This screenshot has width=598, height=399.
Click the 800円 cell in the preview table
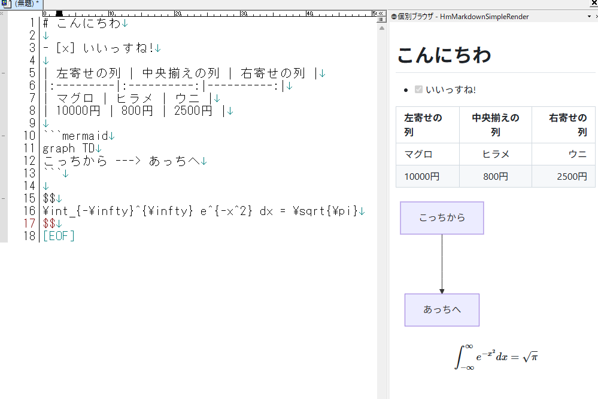coord(496,176)
